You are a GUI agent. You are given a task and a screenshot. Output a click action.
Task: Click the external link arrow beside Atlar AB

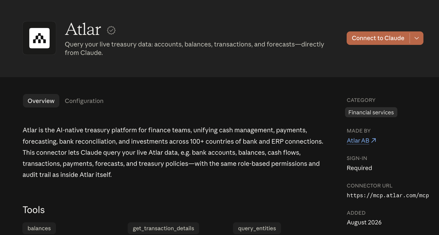coord(374,140)
